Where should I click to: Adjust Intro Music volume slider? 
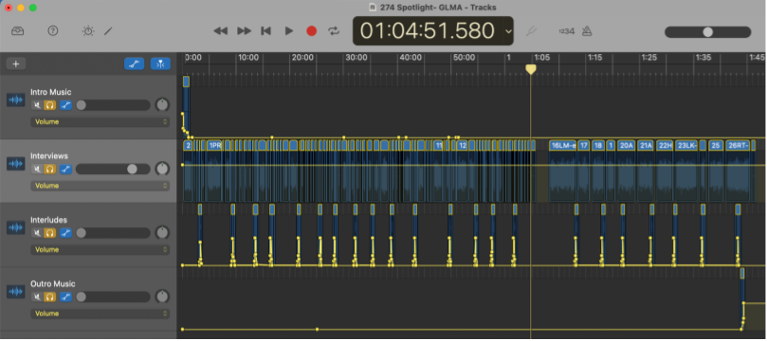click(113, 105)
